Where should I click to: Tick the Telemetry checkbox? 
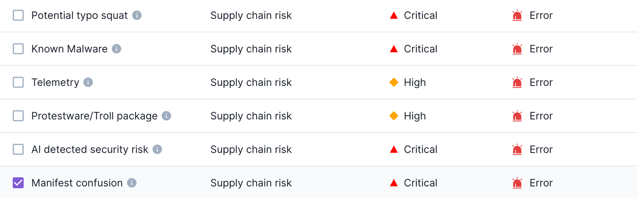pyautogui.click(x=18, y=82)
